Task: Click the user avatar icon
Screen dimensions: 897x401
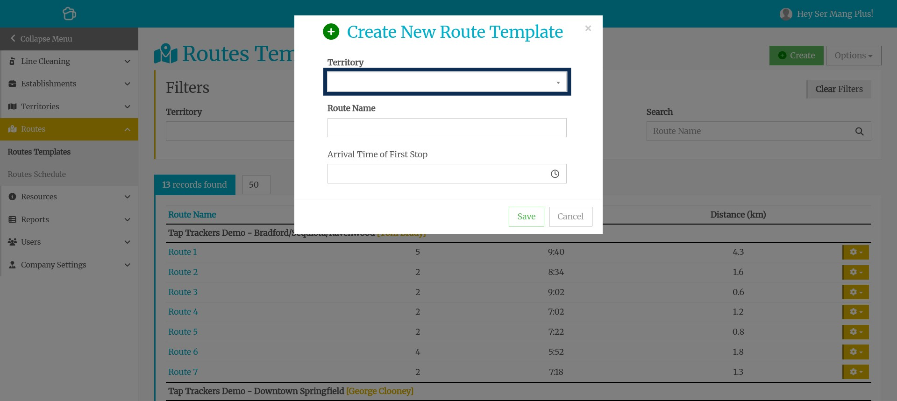Action: tap(786, 14)
